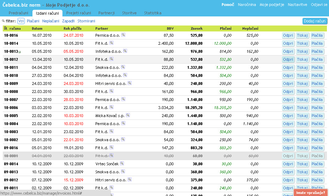The image size is (329, 196).
Task: Open the Prejeti računi tab
Action: 78,13
